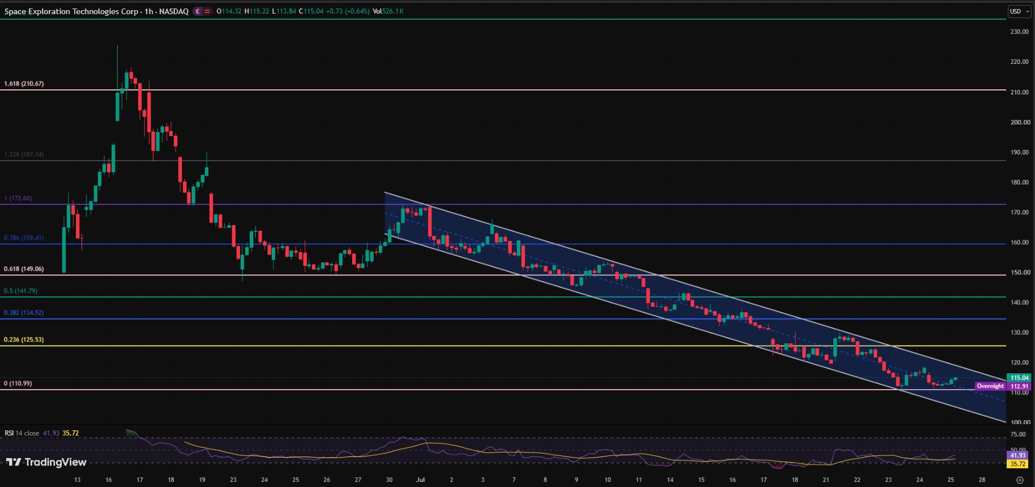Click the 200.00 price axis label
The image size is (1035, 487).
(x=1020, y=122)
